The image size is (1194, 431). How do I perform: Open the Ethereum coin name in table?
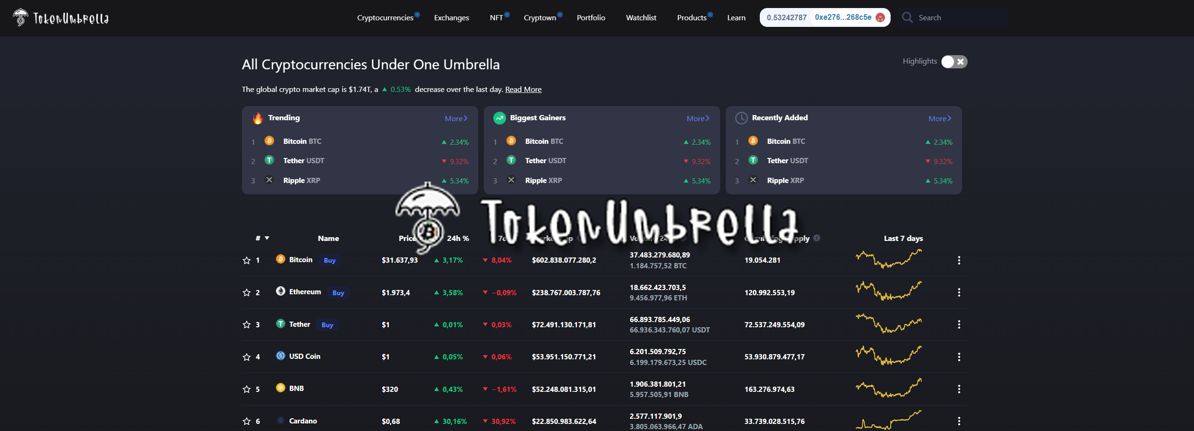[x=305, y=291]
